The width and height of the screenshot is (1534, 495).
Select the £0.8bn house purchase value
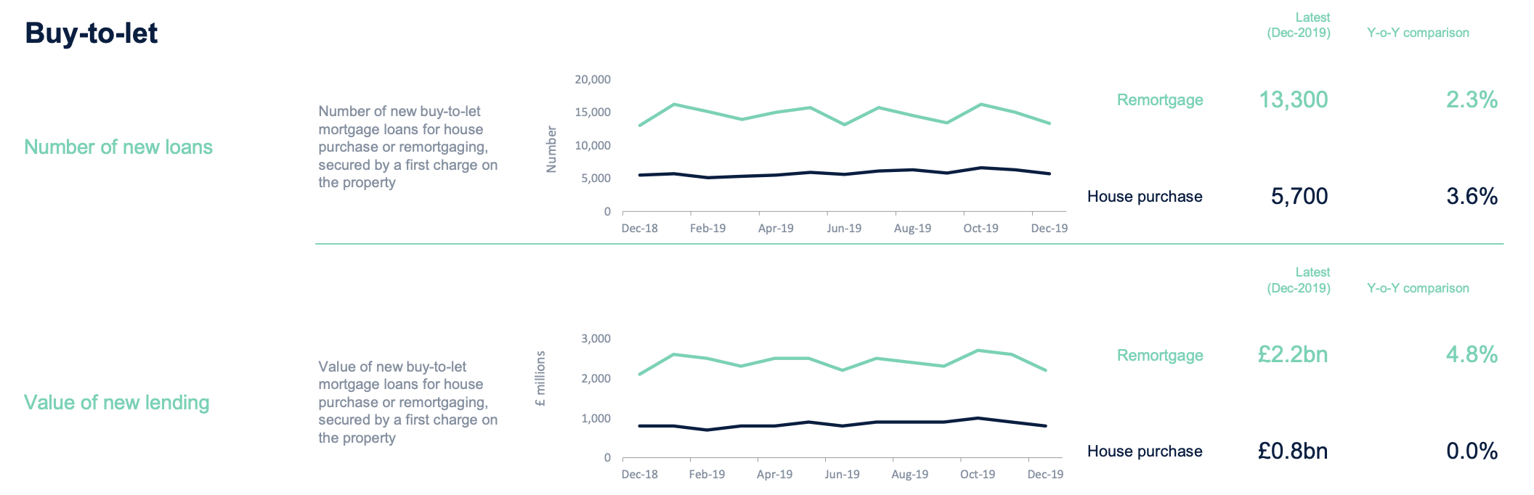[x=1292, y=451]
